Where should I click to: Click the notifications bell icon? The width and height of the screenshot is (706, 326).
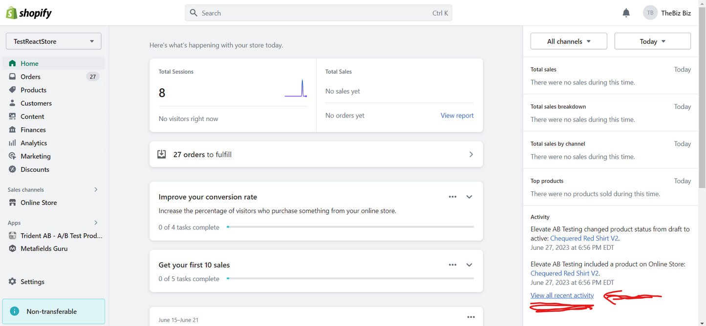(x=626, y=13)
